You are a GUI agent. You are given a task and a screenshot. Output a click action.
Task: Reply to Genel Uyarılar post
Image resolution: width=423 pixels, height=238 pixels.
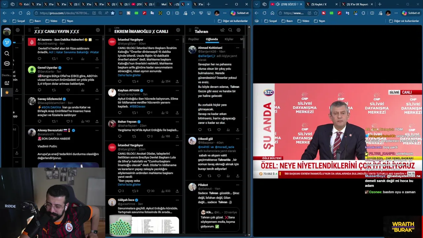[39, 90]
